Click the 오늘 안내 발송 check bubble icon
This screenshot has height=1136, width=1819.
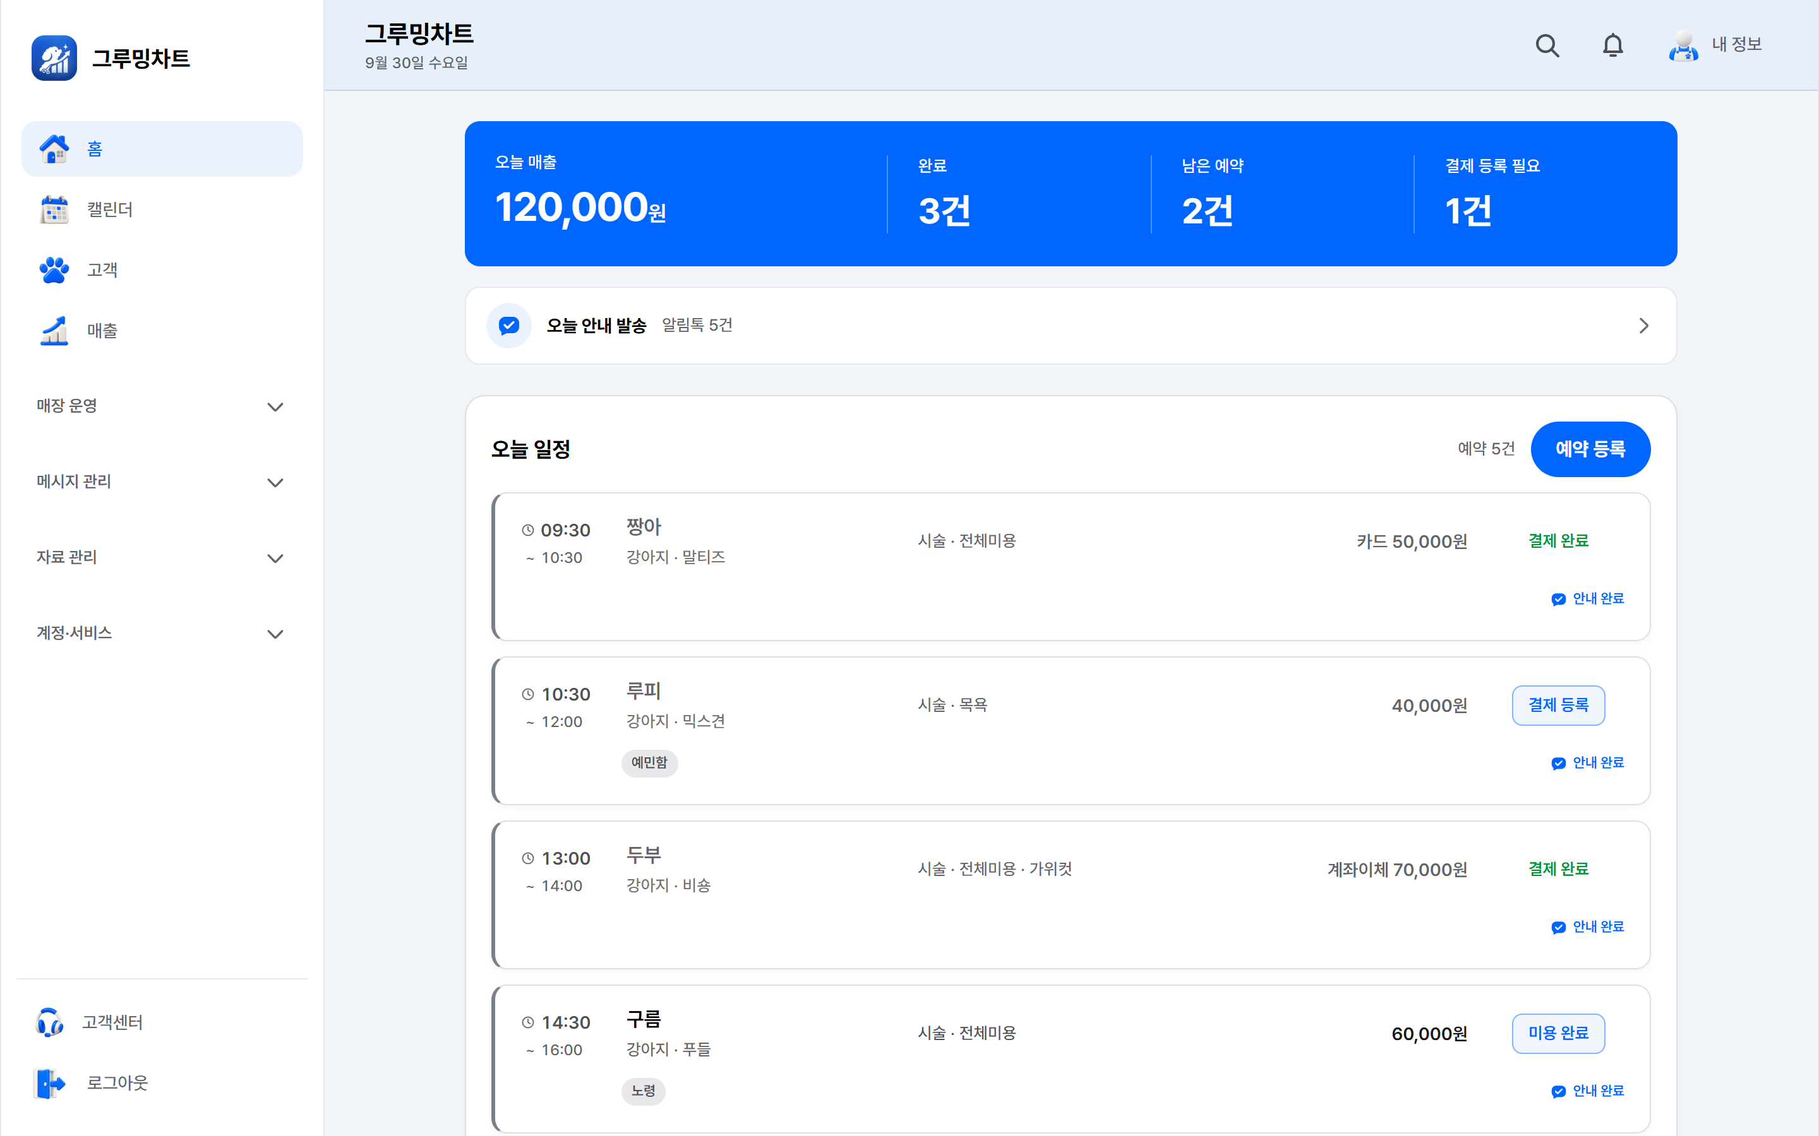point(509,325)
